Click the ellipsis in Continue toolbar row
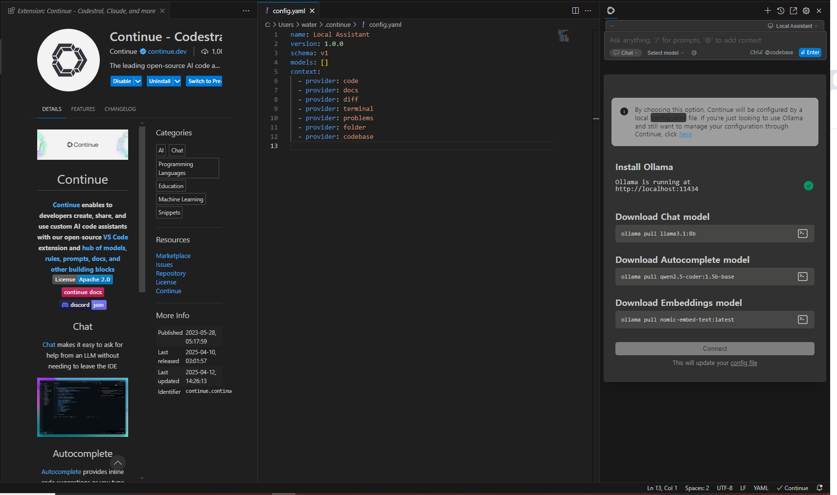The width and height of the screenshot is (837, 495). pos(611,26)
